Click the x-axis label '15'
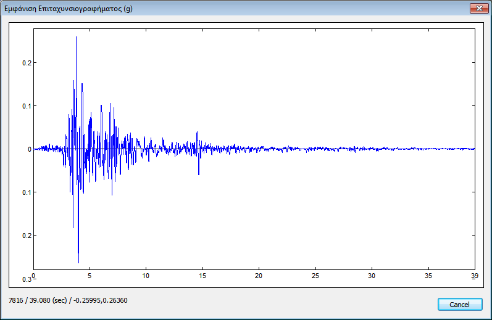The height and width of the screenshot is (320, 492). pyautogui.click(x=202, y=276)
